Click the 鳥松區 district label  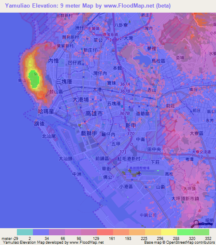tap(158, 61)
